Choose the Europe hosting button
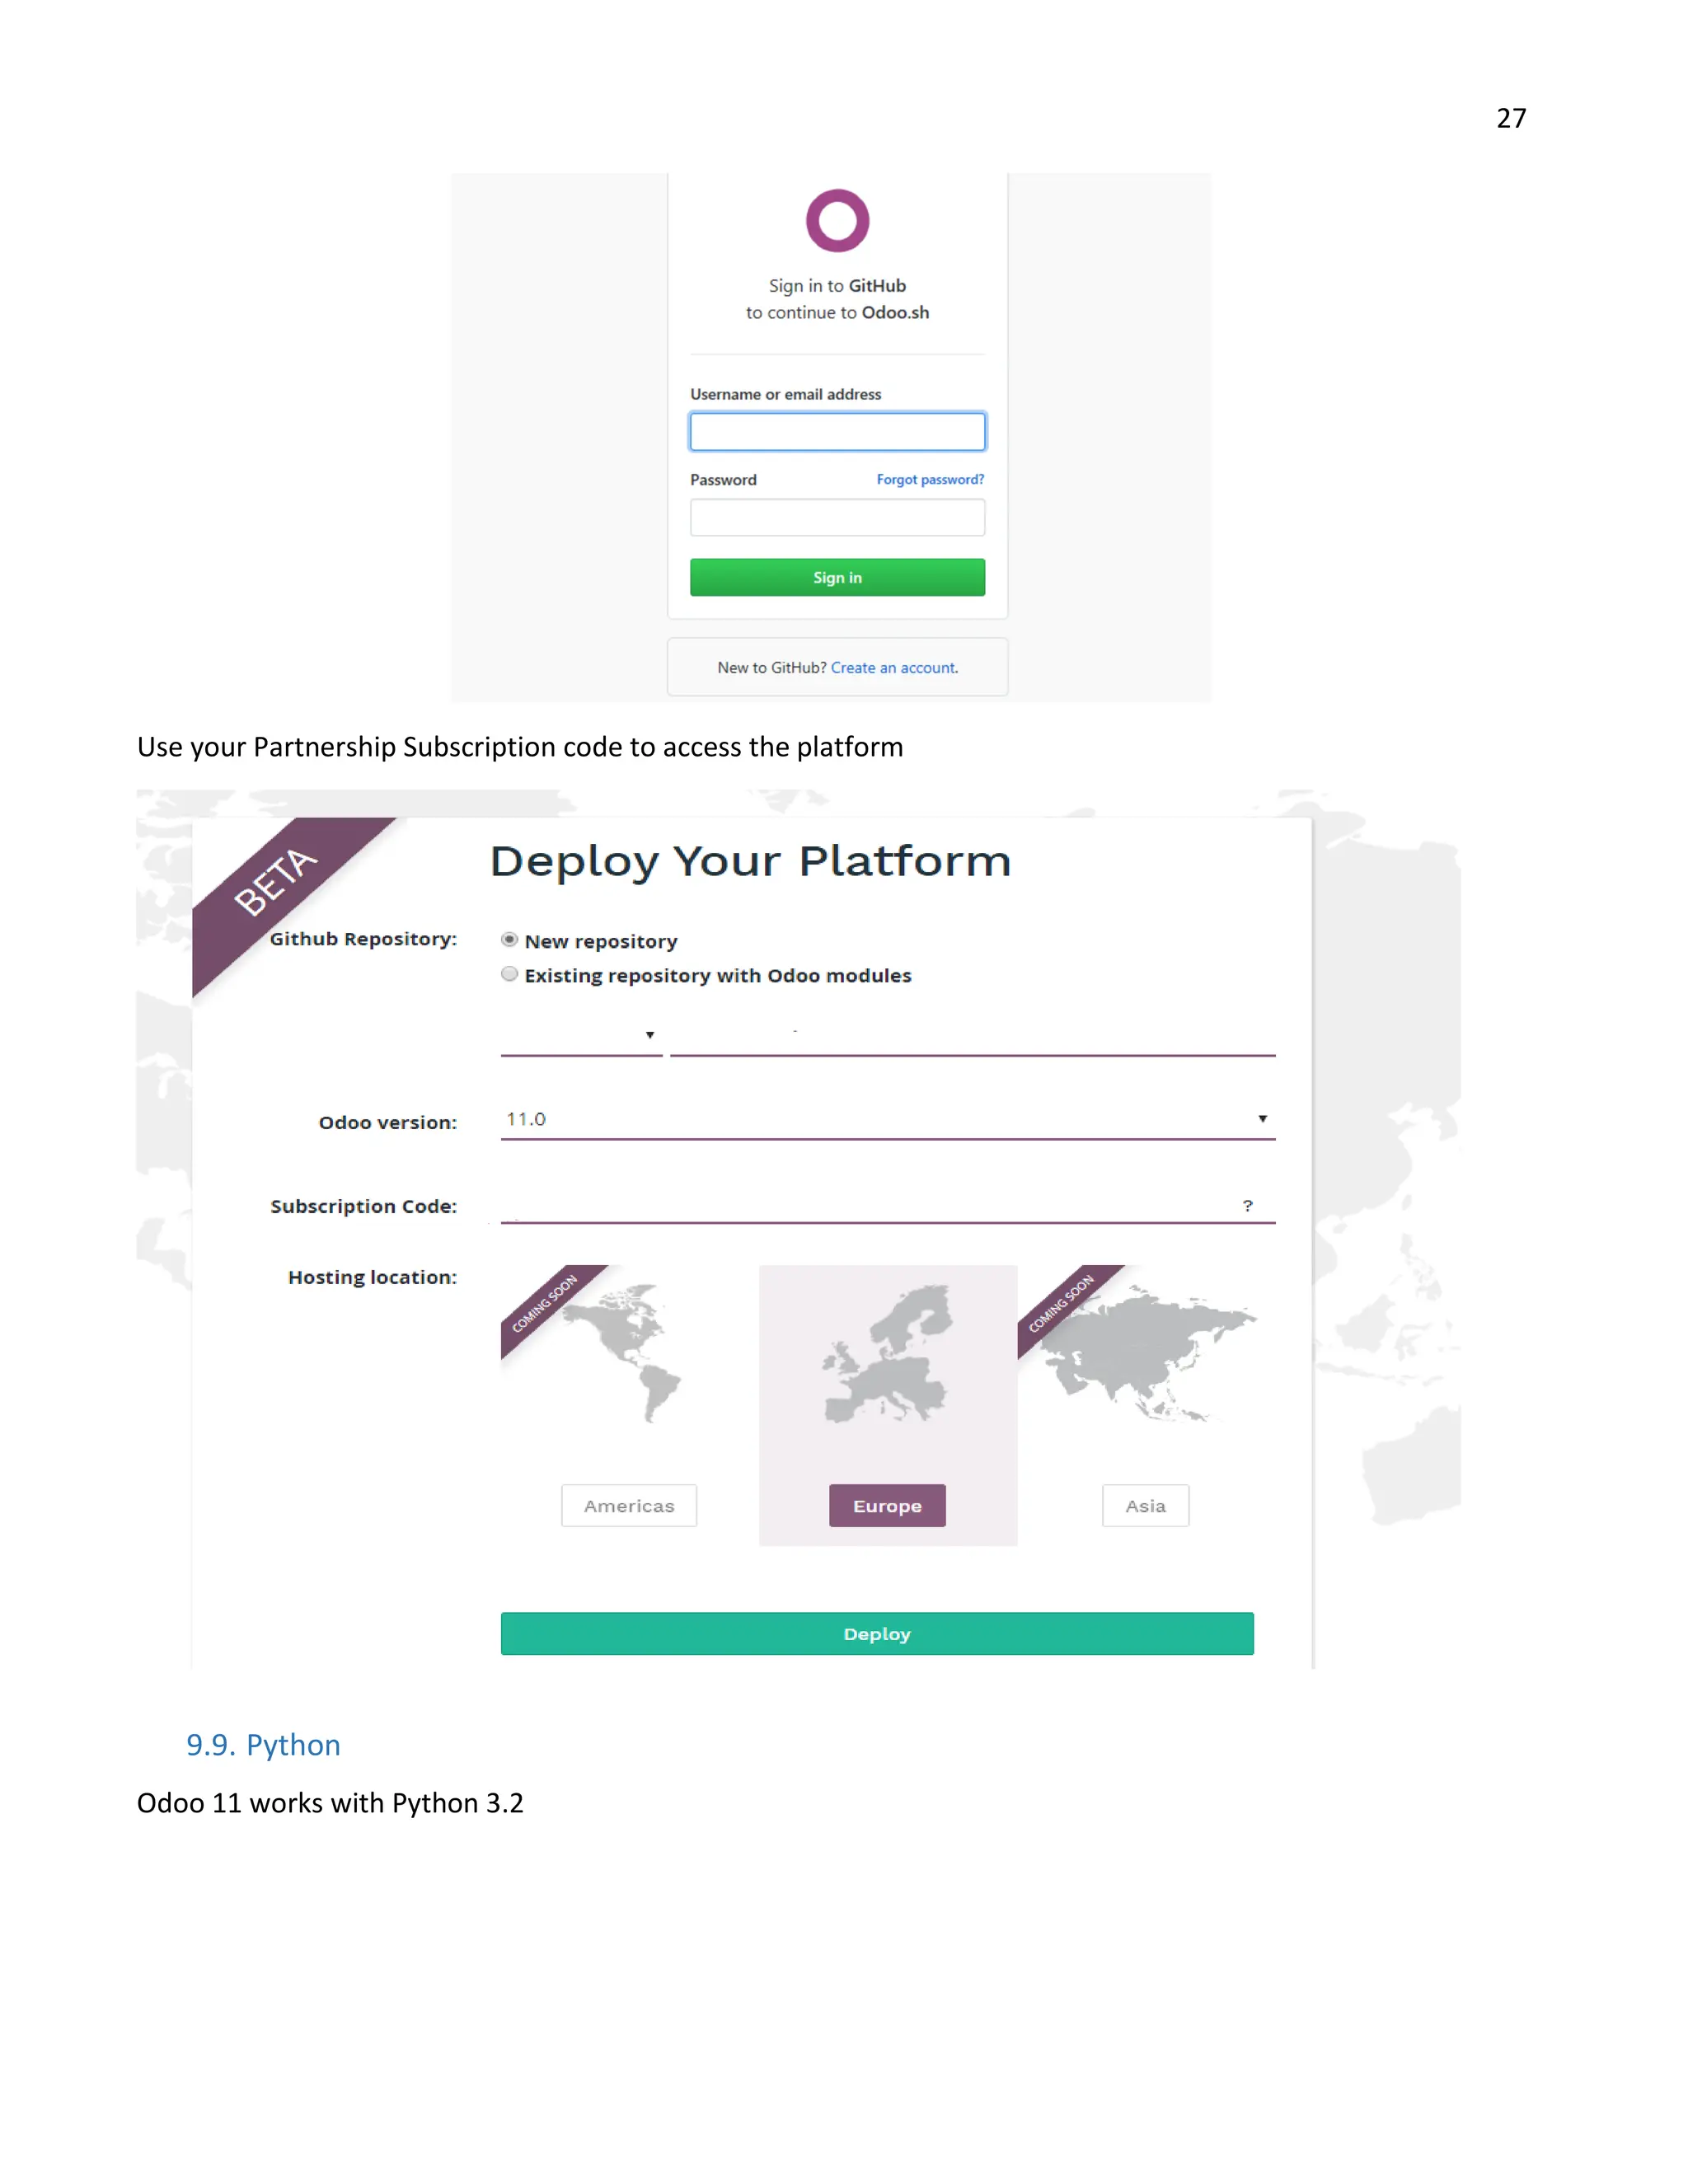This screenshot has width=1688, height=2184. pos(887,1505)
